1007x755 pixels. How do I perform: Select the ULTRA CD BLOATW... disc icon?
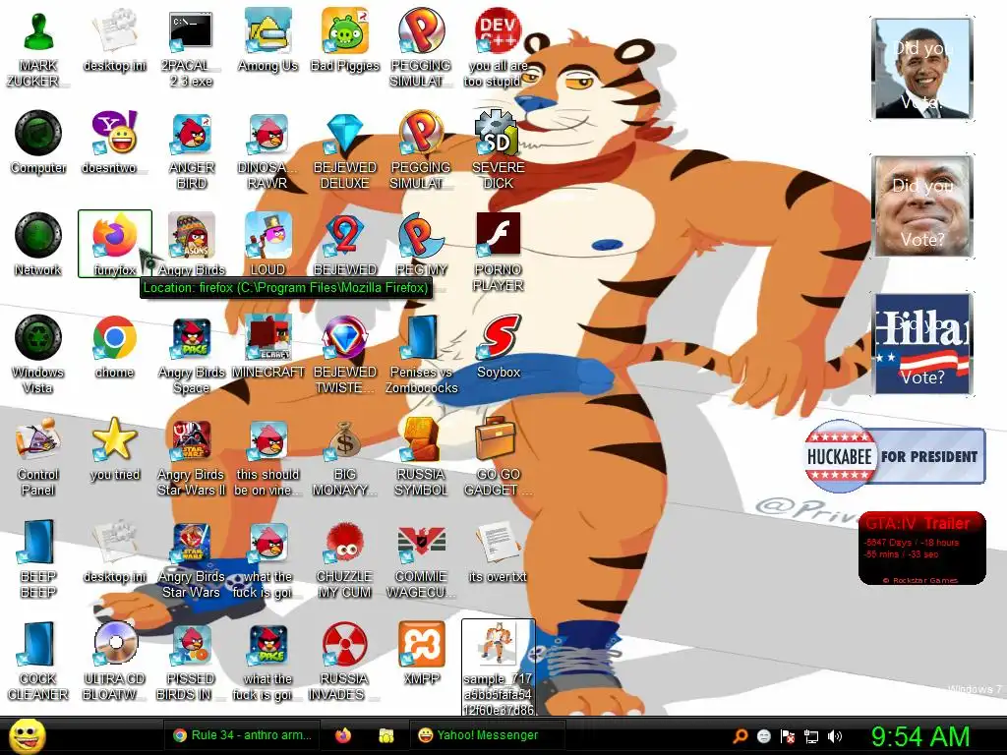tap(114, 645)
